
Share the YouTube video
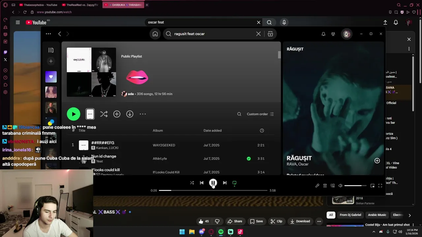coord(235,221)
